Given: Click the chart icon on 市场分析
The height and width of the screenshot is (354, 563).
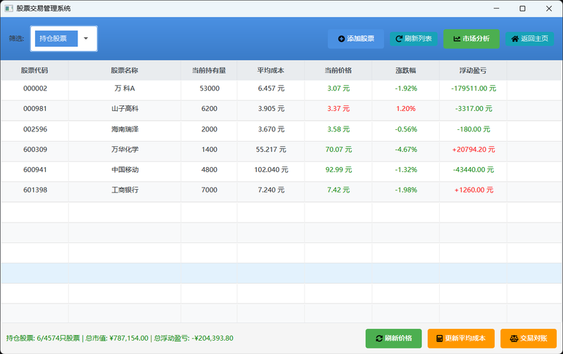Looking at the screenshot, I should click(457, 39).
